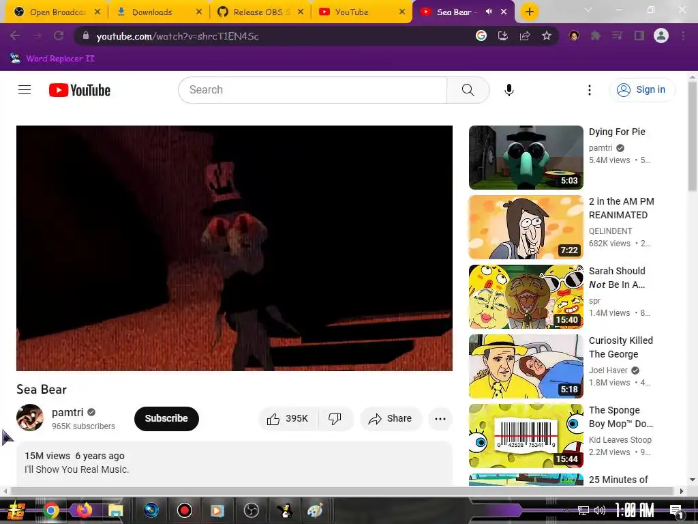Start voice search with the microphone icon

[x=509, y=90]
